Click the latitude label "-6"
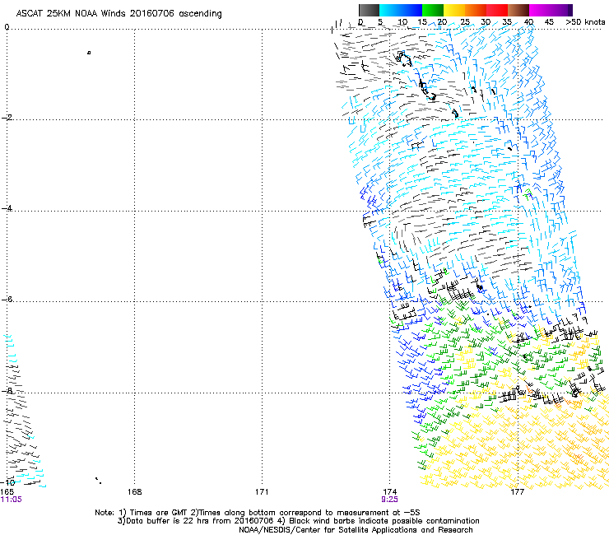The height and width of the screenshot is (535, 609). tap(7, 300)
